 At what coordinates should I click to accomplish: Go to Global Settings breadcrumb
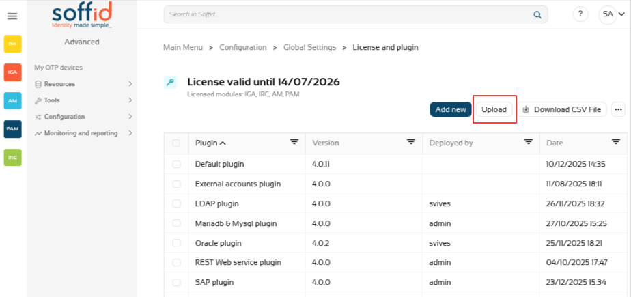pos(309,48)
